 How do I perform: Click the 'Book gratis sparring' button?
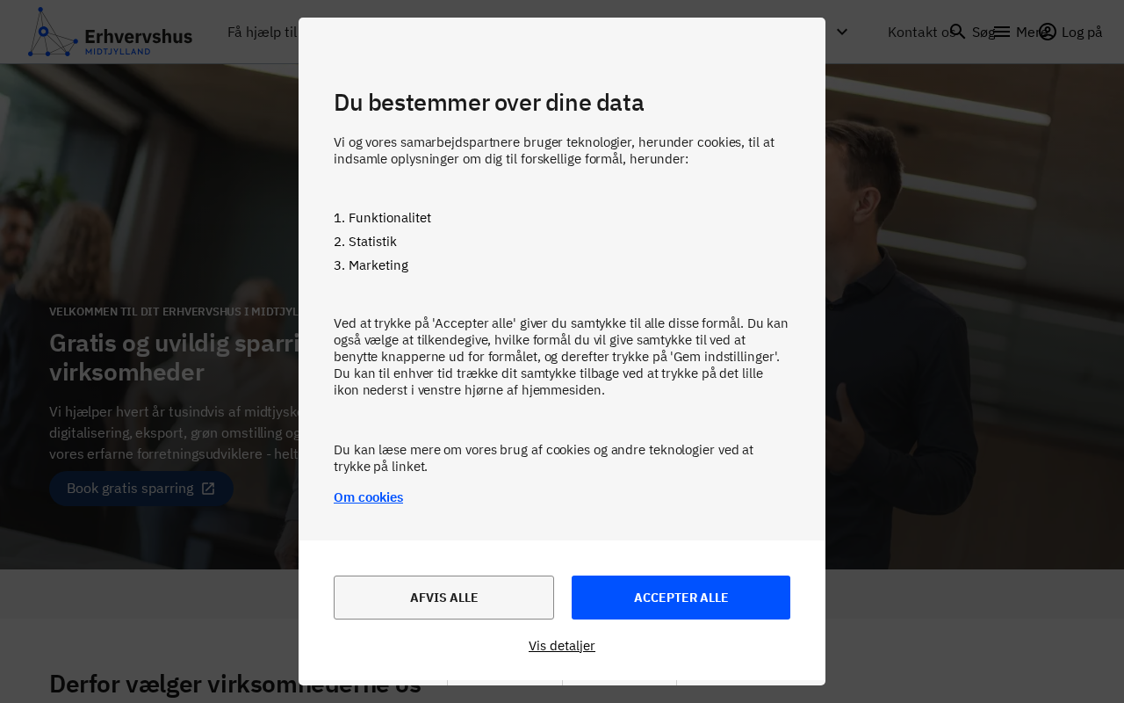[x=130, y=489]
